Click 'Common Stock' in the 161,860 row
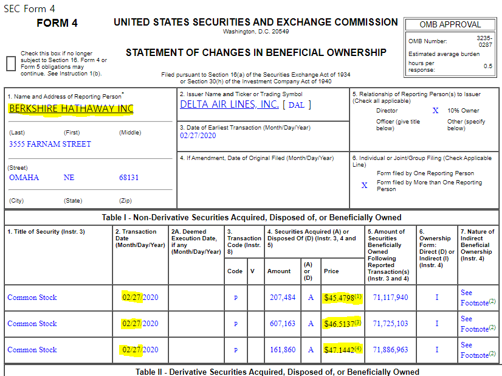The height and width of the screenshot is (376, 502). (x=32, y=350)
